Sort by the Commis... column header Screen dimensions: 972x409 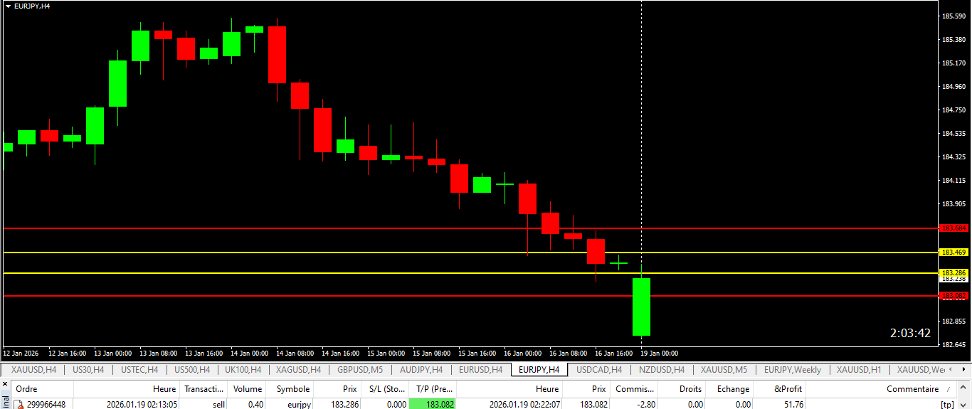point(634,389)
